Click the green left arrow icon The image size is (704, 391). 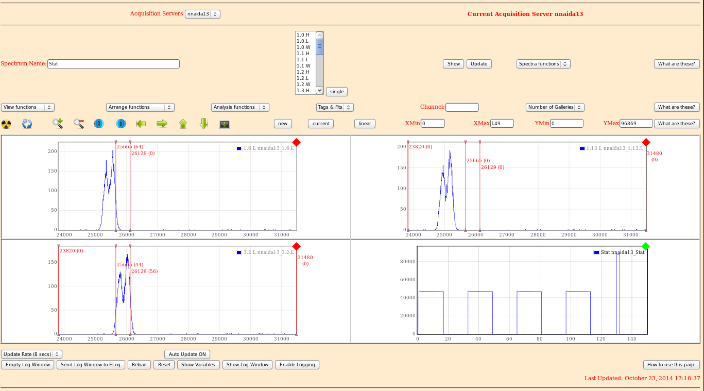coord(141,124)
